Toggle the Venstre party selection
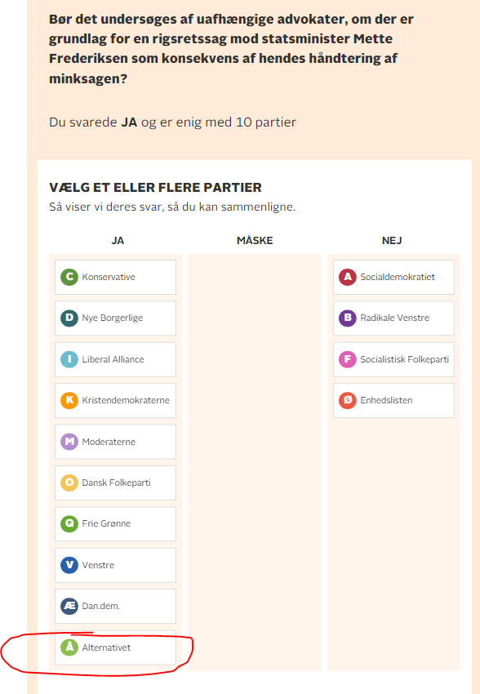This screenshot has width=480, height=694. (x=115, y=565)
